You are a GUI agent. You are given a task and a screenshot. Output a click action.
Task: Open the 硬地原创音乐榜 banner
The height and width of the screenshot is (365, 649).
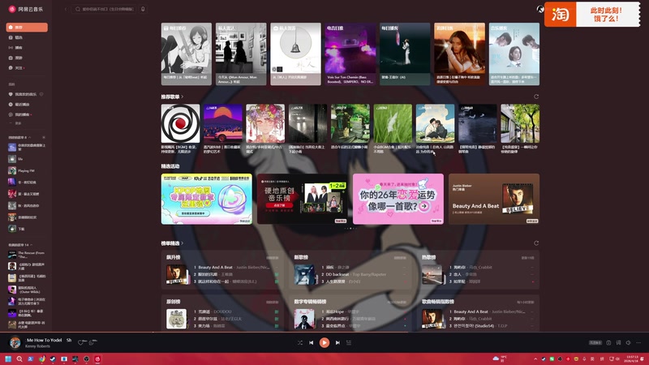pos(302,199)
